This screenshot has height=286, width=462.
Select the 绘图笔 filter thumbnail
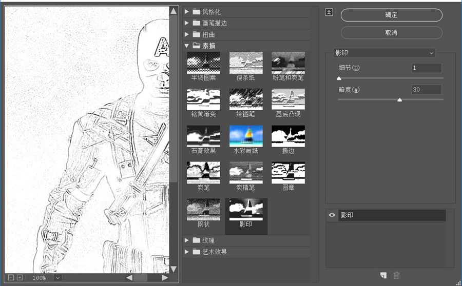coord(246,99)
